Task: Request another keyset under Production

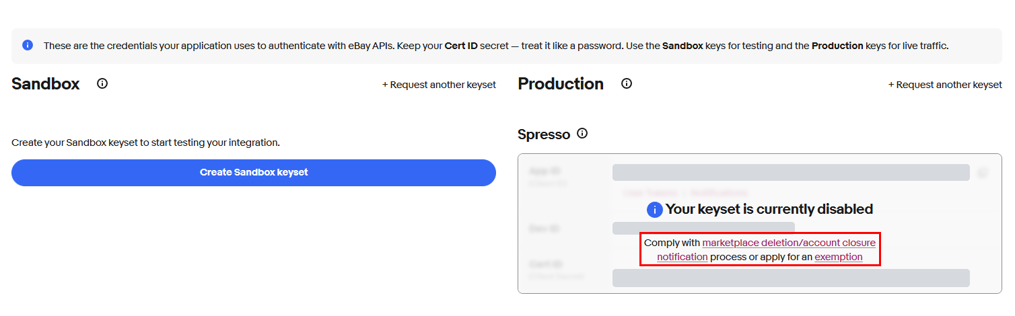Action: 945,85
